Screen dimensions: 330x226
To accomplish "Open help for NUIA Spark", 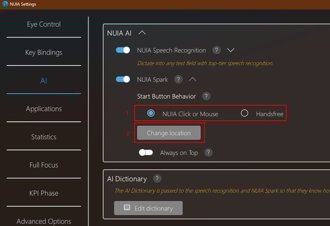I will pos(178,79).
